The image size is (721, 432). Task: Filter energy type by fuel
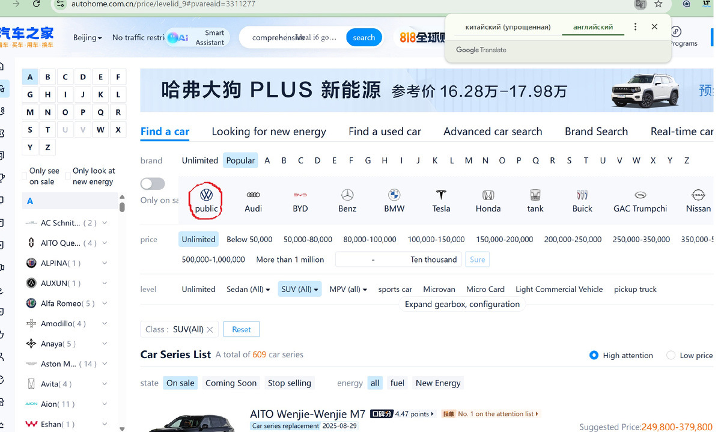click(397, 383)
